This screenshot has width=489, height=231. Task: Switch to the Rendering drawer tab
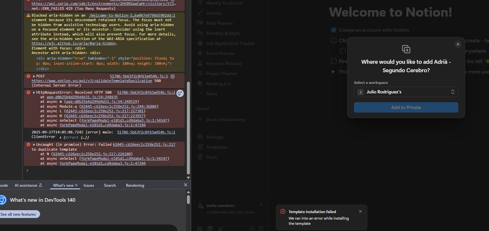(x=135, y=185)
